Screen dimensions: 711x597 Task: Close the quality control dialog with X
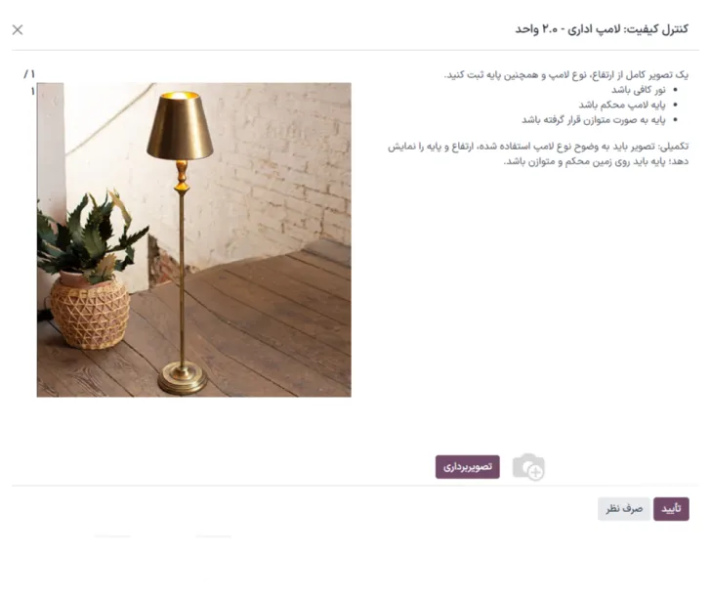pos(18,30)
